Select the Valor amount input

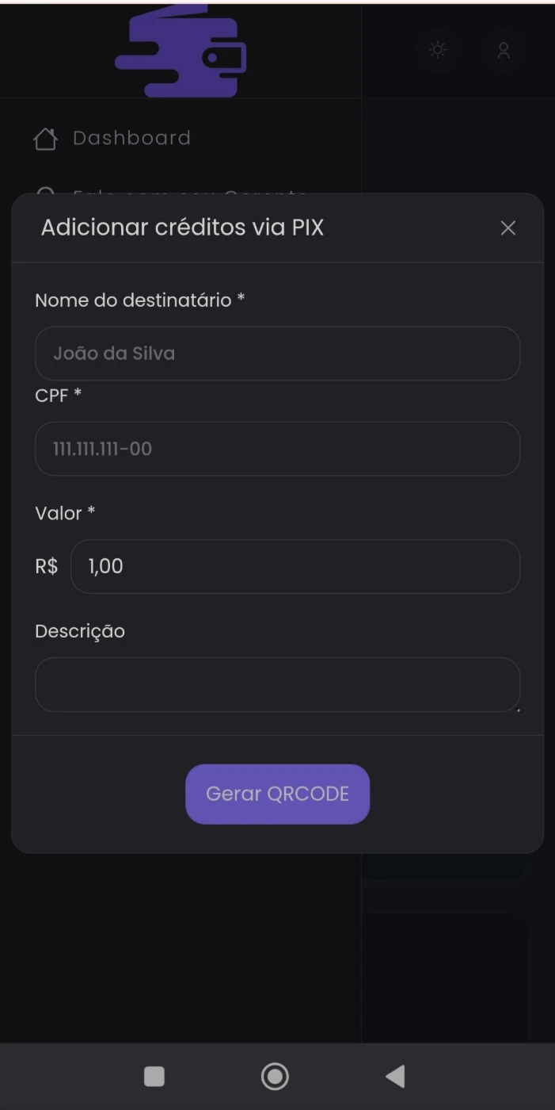click(295, 566)
